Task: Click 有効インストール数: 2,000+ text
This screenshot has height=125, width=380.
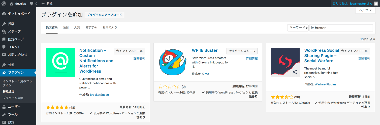Action: point(65,113)
